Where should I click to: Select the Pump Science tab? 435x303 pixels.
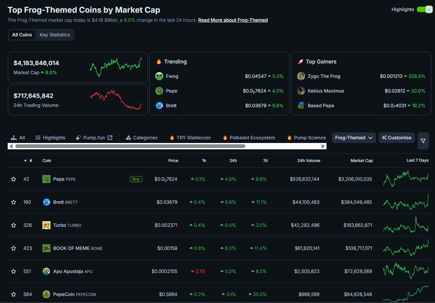point(306,138)
